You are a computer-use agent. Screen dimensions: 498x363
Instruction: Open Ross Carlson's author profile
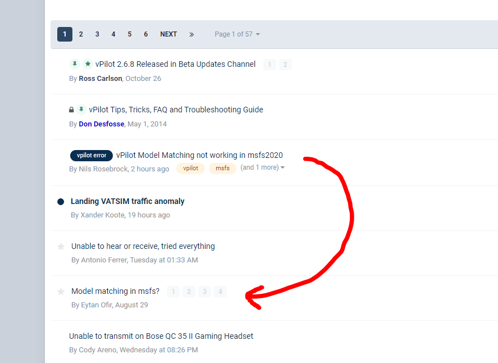coord(100,79)
